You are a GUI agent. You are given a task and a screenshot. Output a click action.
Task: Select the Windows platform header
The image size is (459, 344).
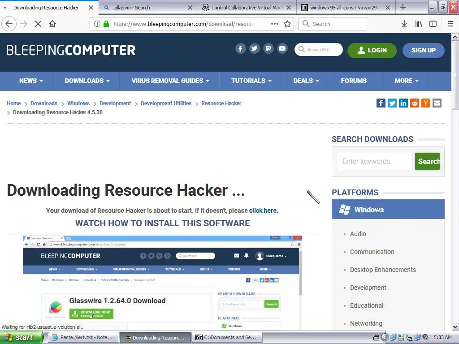[388, 210]
